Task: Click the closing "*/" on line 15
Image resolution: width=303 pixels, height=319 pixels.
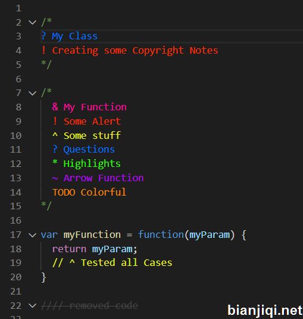Action: click(46, 206)
